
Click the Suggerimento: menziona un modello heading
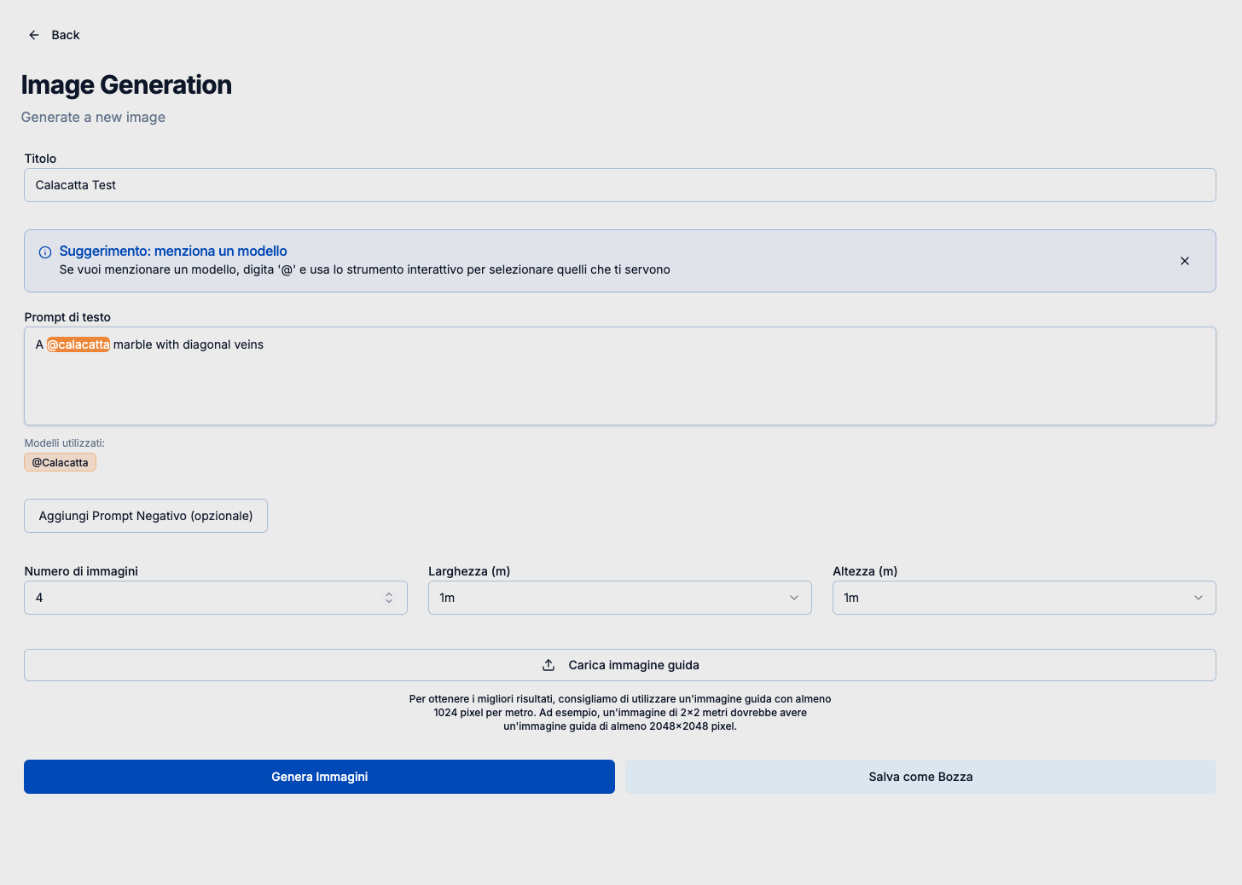pyautogui.click(x=173, y=251)
